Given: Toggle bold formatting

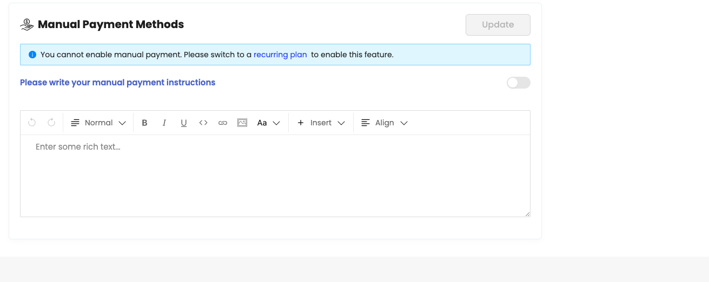Looking at the screenshot, I should (x=144, y=123).
